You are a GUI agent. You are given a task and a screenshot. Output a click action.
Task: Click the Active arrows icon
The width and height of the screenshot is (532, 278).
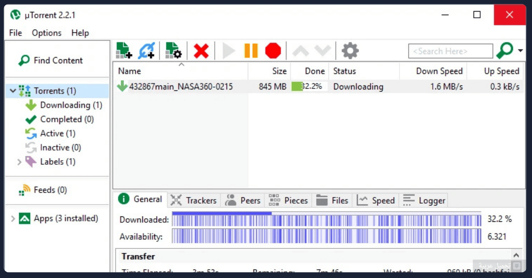point(31,133)
